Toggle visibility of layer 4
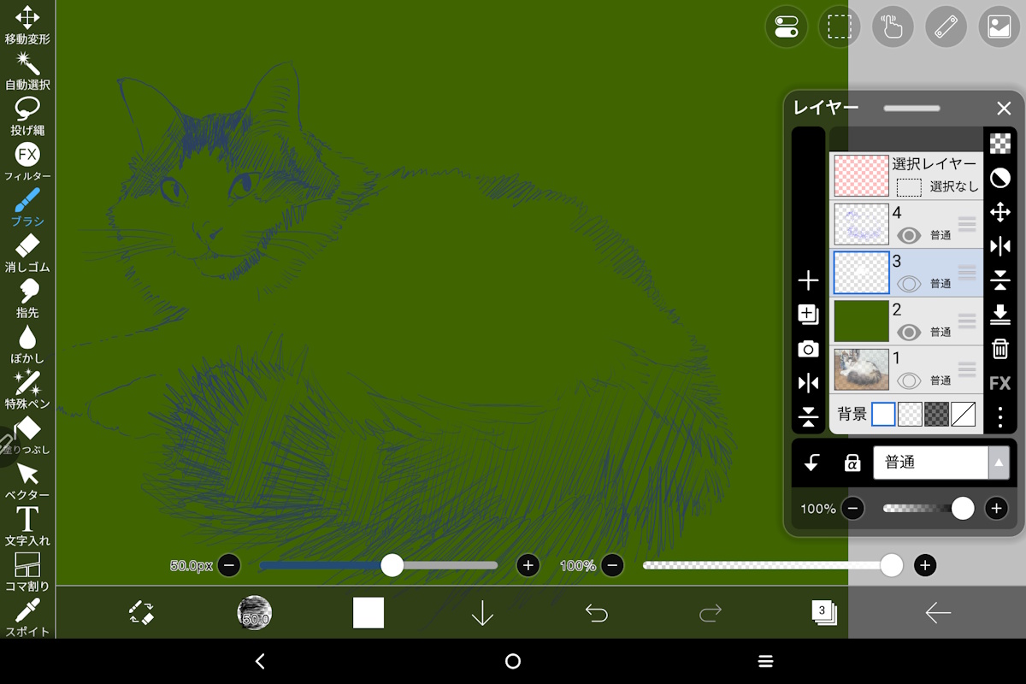 [909, 235]
